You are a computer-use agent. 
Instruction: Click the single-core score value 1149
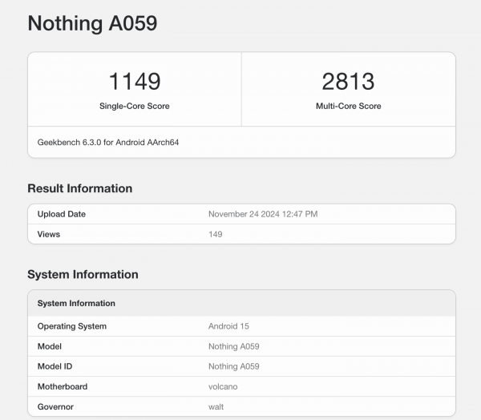(x=135, y=81)
